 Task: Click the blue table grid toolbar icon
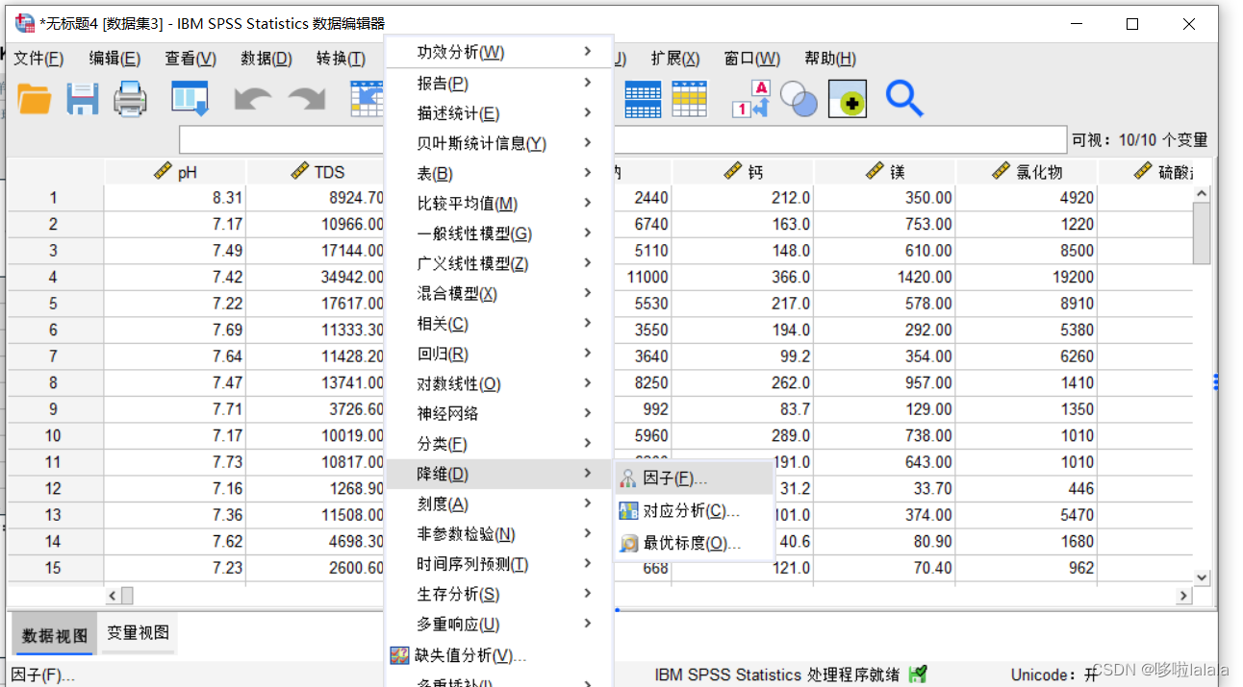643,99
